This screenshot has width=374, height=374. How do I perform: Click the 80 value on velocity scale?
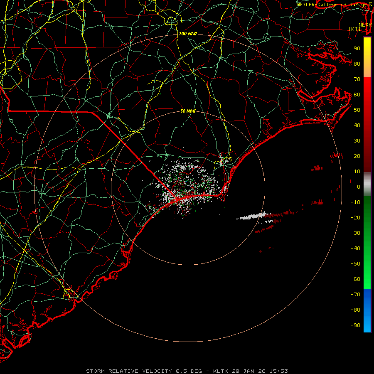tap(357, 64)
